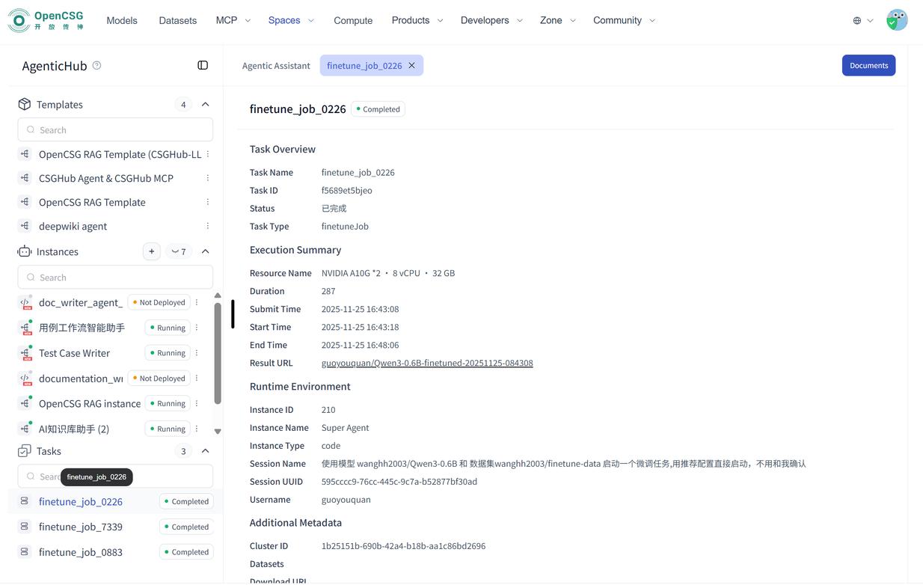This screenshot has height=585, width=923.
Task: Open the instances filter showing 7
Action: point(179,252)
